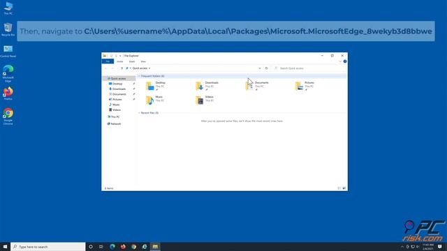Open Microsoft Edge desktop shortcut
This screenshot has height=251, width=447.
(x=8, y=73)
